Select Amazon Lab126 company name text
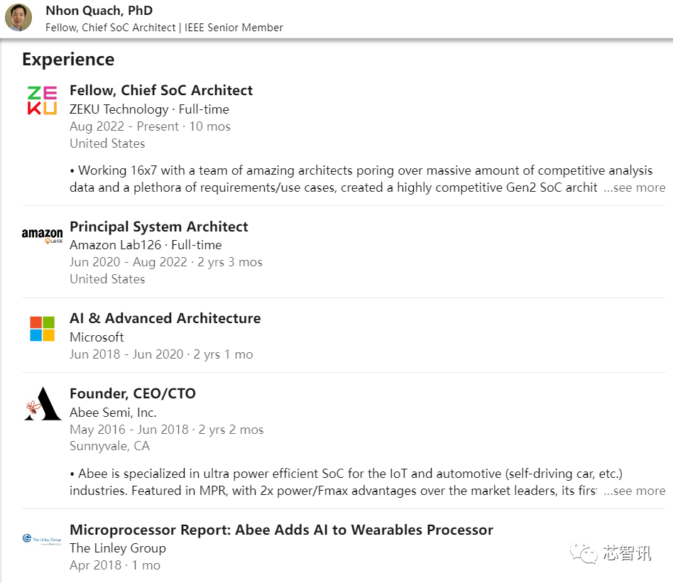673x583 pixels. (x=116, y=245)
